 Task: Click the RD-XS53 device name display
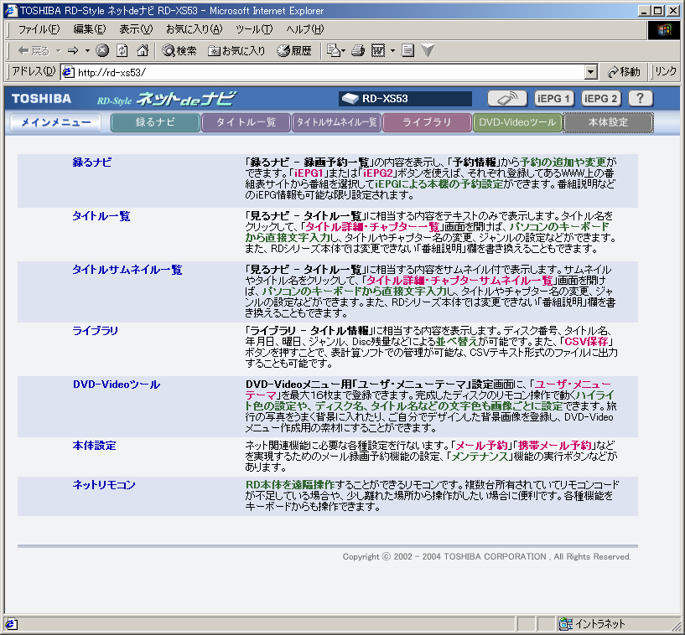coord(405,99)
